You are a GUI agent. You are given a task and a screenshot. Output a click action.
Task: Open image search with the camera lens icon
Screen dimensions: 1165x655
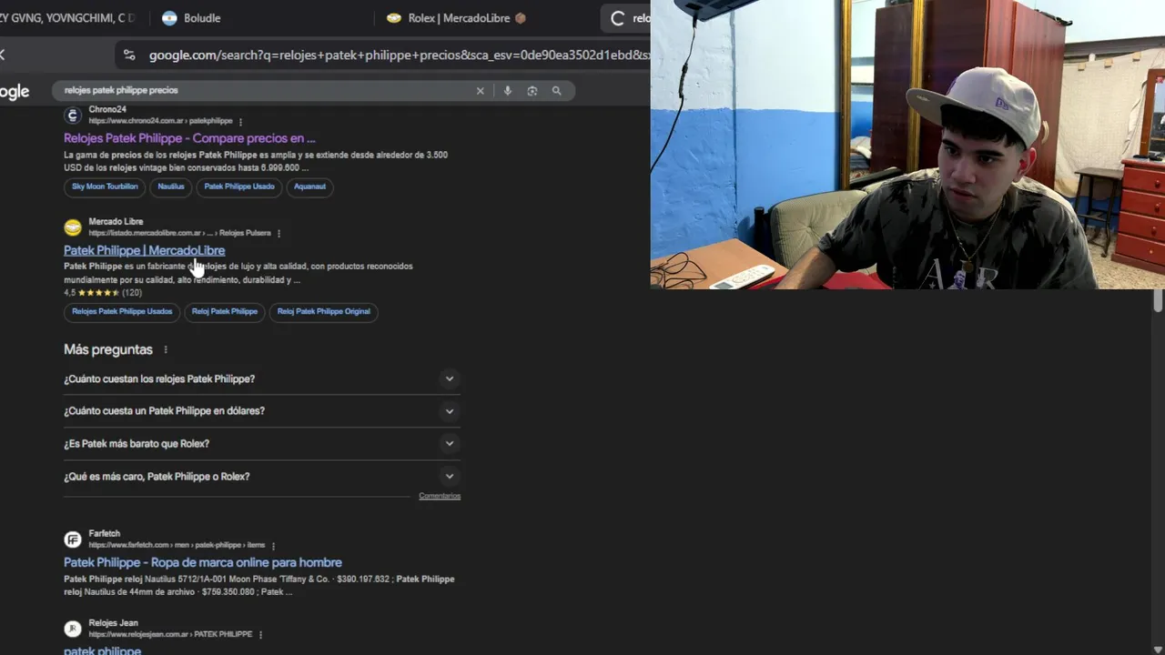click(x=532, y=91)
